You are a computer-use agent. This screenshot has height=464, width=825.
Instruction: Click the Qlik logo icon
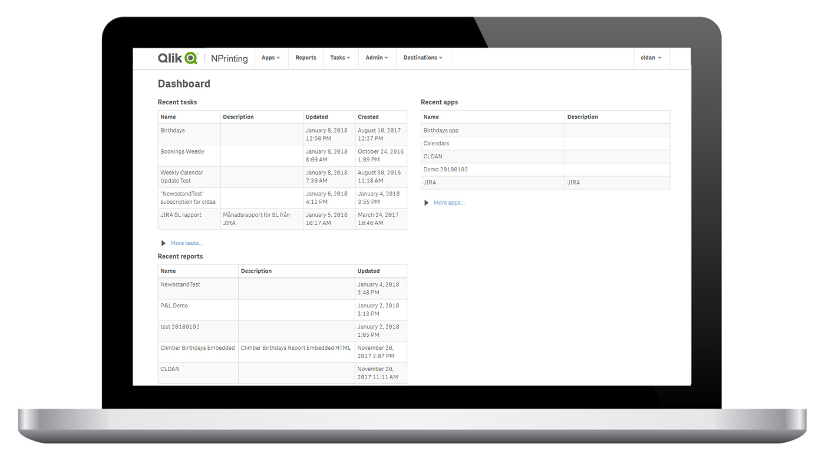pos(177,58)
